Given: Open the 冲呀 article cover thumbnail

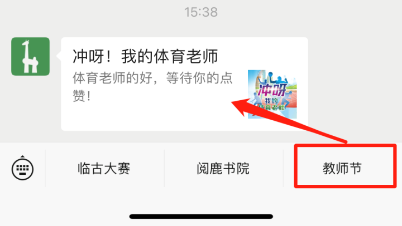Looking at the screenshot, I should pyautogui.click(x=272, y=94).
